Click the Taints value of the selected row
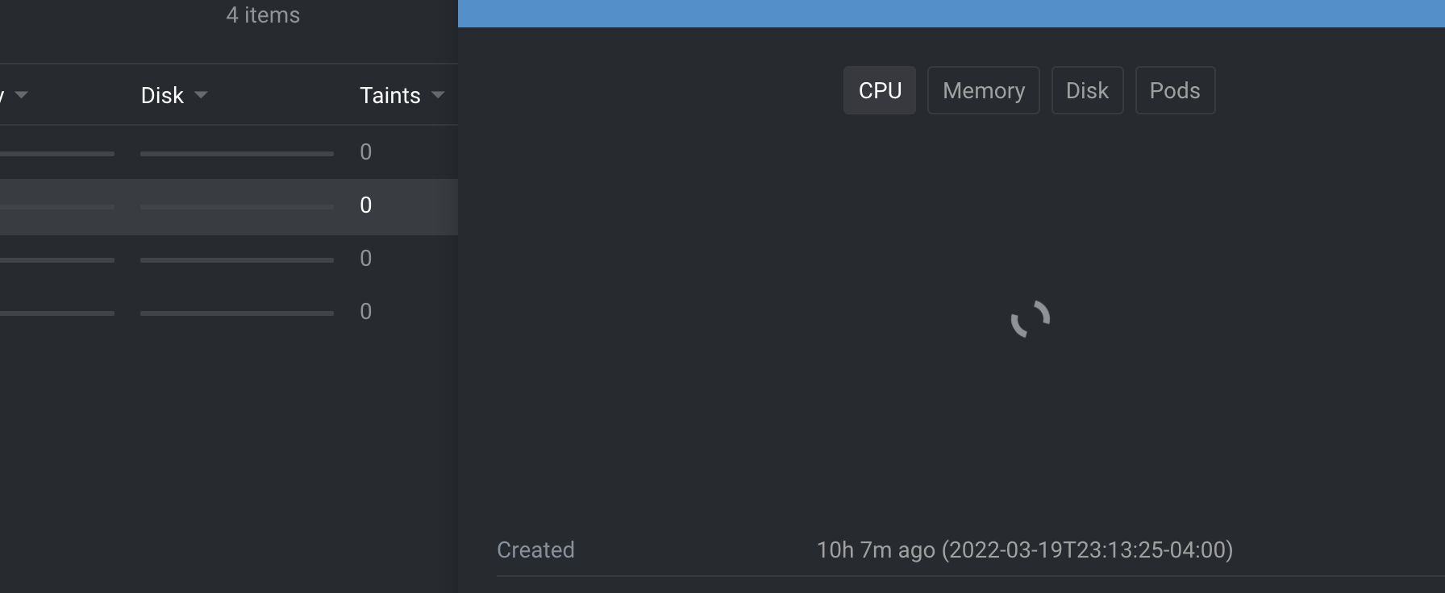This screenshot has height=593, width=1445. coord(366,205)
